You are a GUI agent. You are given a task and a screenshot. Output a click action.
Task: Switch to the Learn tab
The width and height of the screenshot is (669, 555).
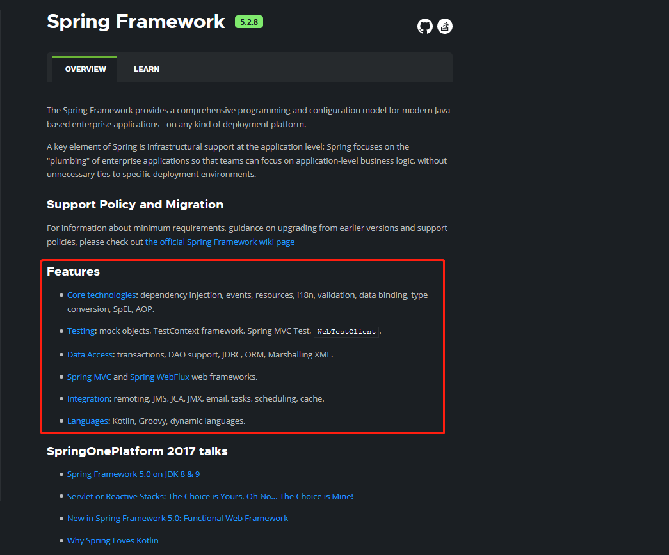pos(147,69)
